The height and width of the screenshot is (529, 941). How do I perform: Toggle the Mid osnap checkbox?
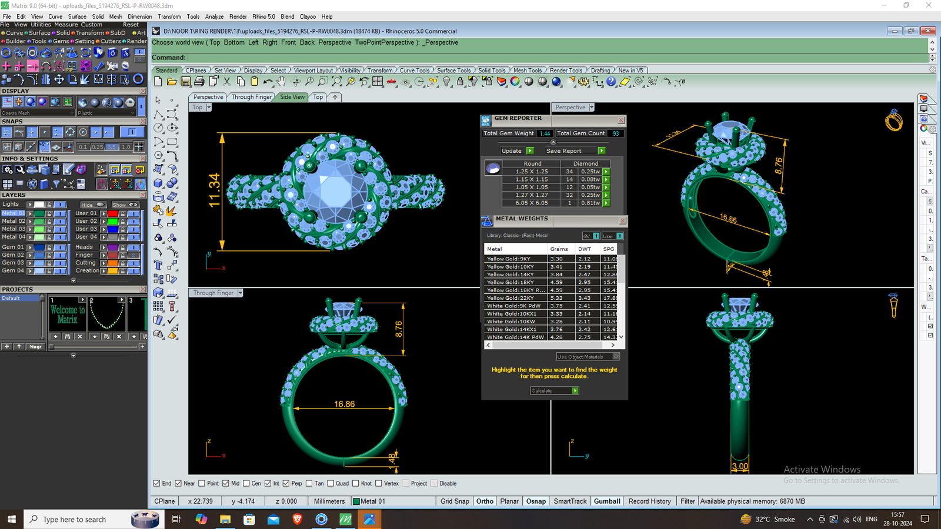(x=226, y=483)
